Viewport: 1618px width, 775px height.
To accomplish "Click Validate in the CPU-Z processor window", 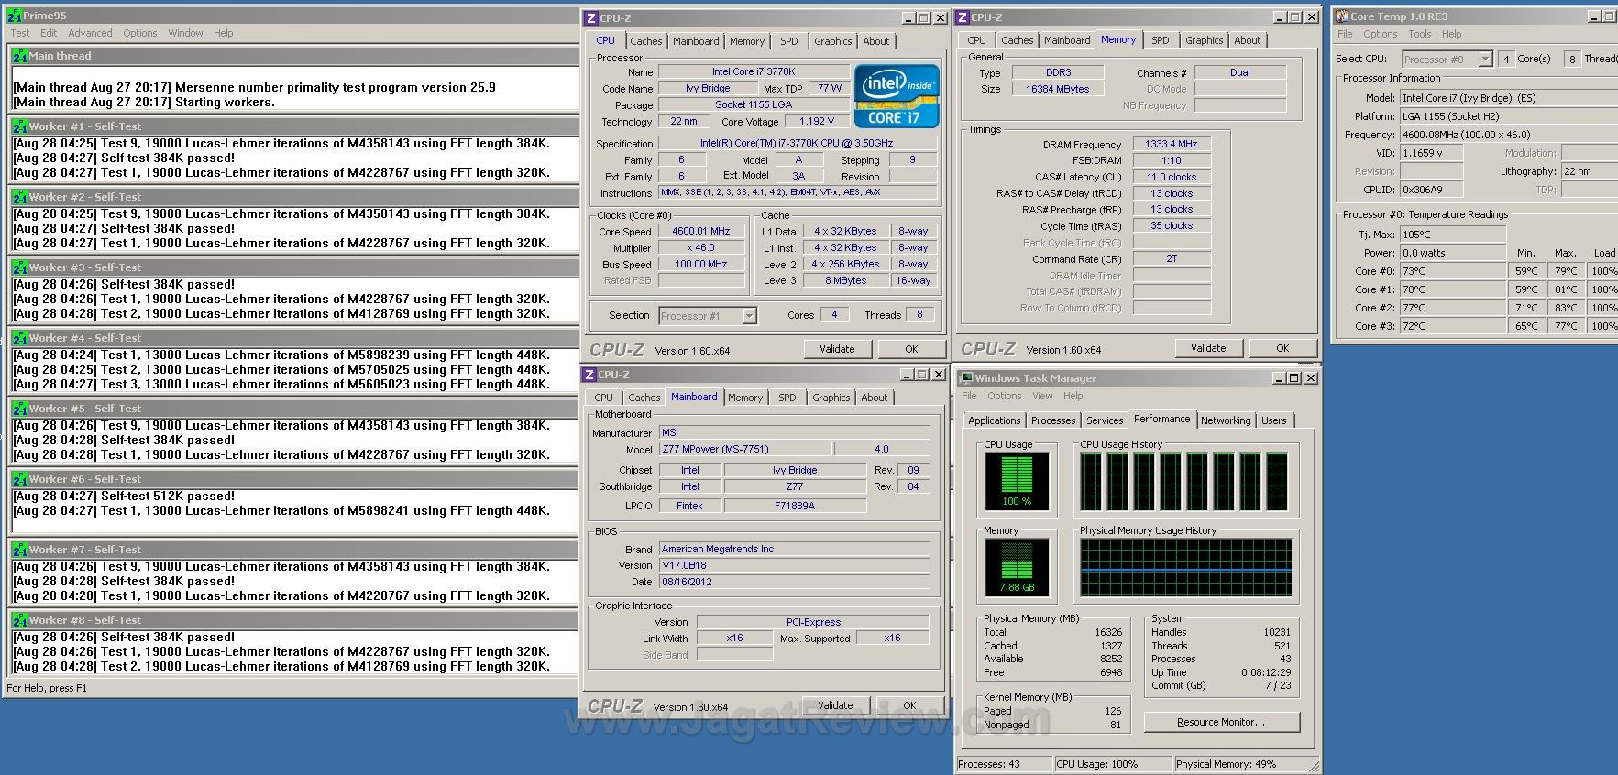I will click(x=837, y=349).
